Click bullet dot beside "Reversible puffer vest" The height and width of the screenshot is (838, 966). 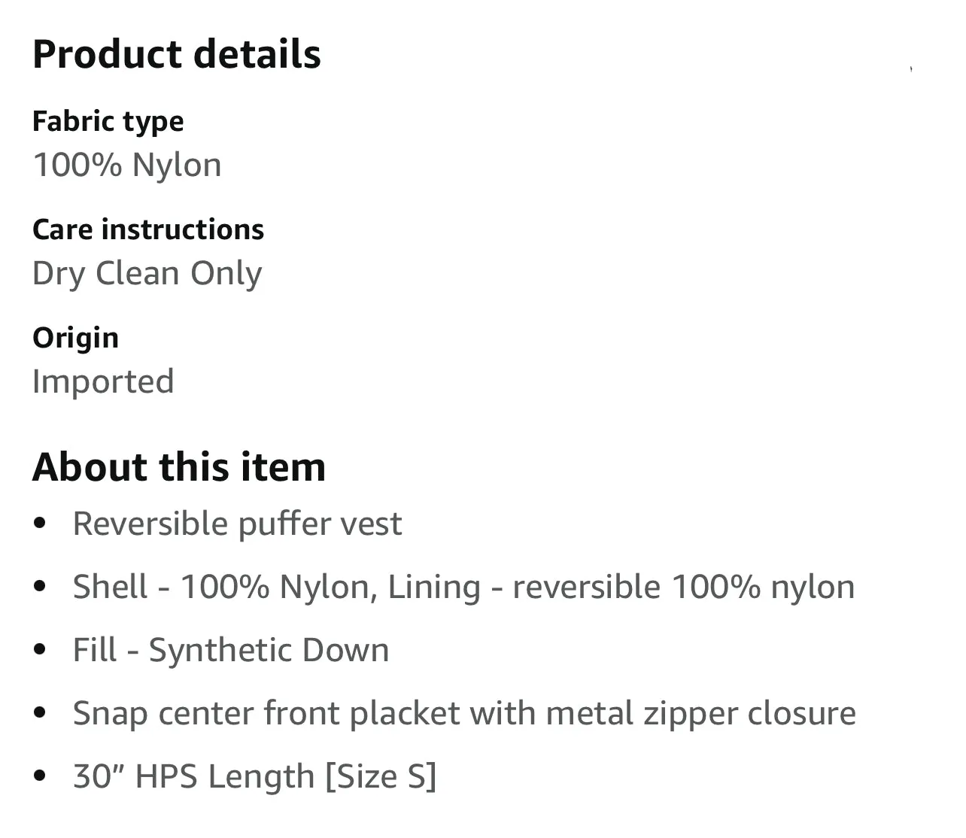pyautogui.click(x=41, y=523)
